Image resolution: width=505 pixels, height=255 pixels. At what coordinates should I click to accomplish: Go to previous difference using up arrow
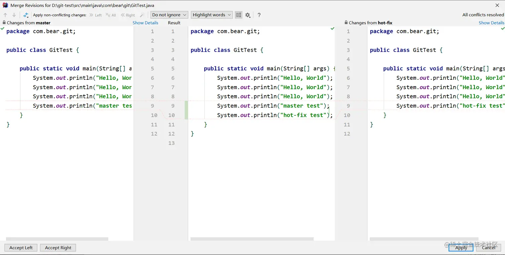[5, 15]
